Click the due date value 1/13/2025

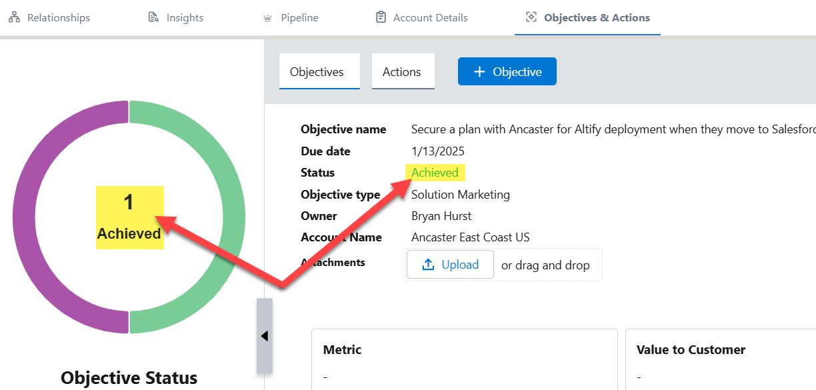437,151
